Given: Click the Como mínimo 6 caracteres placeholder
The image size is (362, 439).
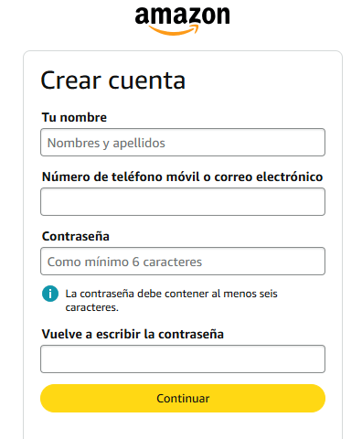Looking at the screenshot, I should [x=124, y=262].
